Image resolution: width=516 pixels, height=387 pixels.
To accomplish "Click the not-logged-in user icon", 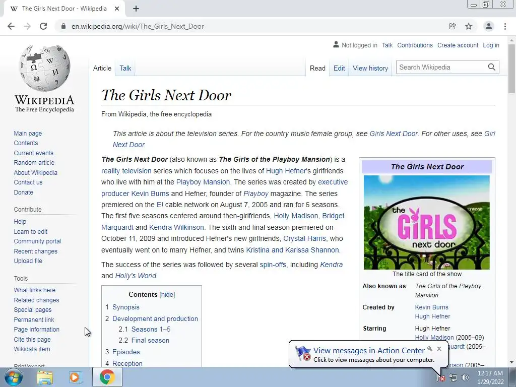I will click(x=336, y=44).
